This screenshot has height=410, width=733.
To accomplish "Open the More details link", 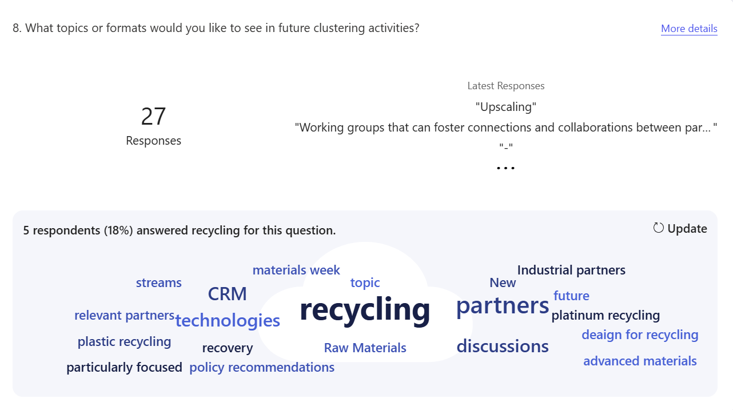I will [689, 29].
